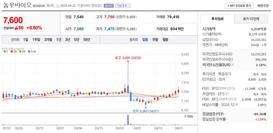Click the arrow beside 동일업종 PER
This screenshot has width=273, height=133.
(x=225, y=114)
